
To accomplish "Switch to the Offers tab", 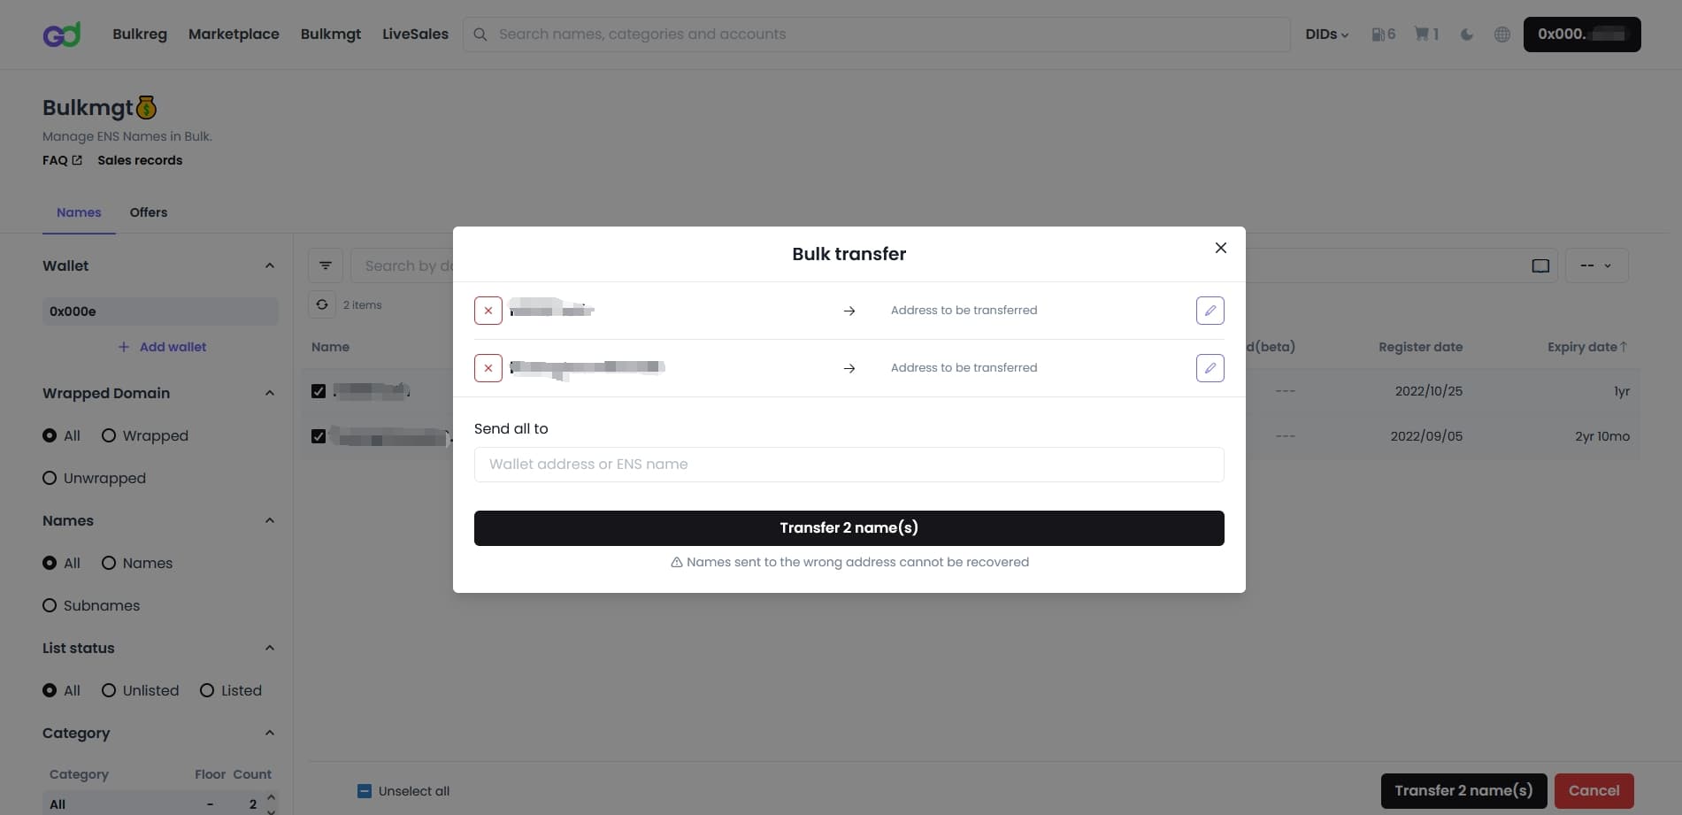I will (149, 212).
